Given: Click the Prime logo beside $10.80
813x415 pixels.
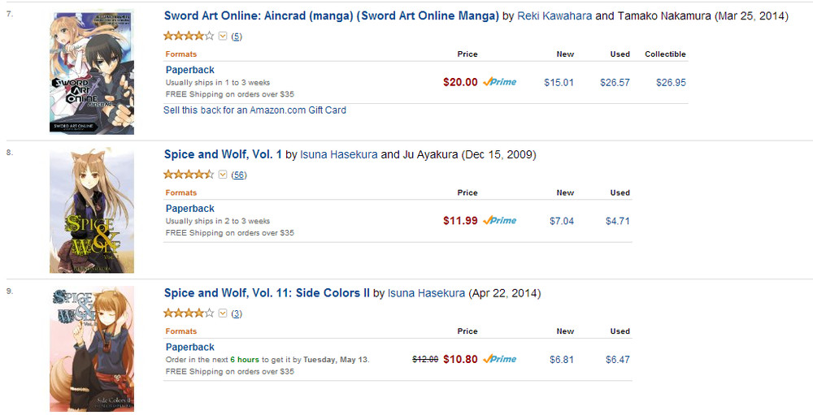Looking at the screenshot, I should click(x=500, y=359).
